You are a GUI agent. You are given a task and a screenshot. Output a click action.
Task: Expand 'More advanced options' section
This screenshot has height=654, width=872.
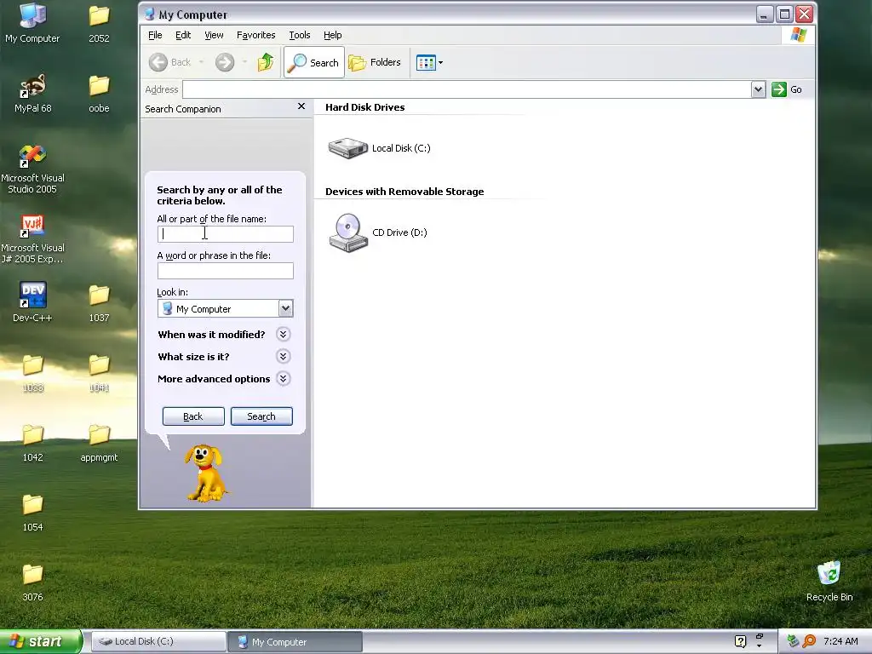283,379
